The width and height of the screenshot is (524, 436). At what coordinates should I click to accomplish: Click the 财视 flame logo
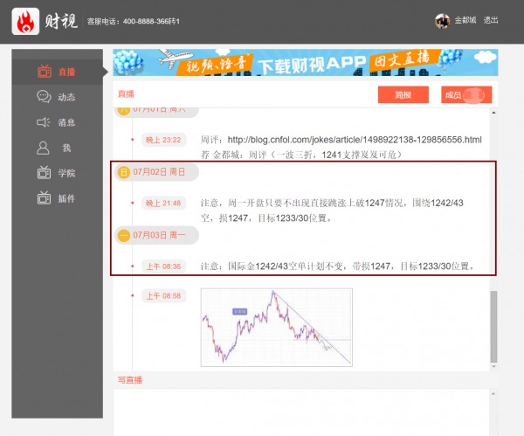tap(25, 21)
